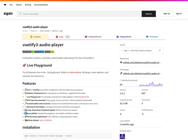The image size is (188, 140).
Task: Click the Last publish 2 months ago text
Action: (127, 124)
